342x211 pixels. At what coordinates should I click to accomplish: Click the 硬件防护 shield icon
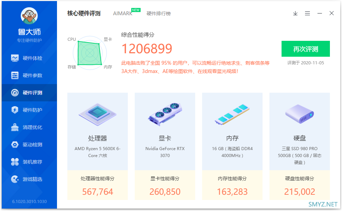tap(15, 110)
